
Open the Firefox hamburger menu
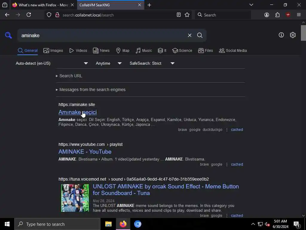(x=299, y=15)
